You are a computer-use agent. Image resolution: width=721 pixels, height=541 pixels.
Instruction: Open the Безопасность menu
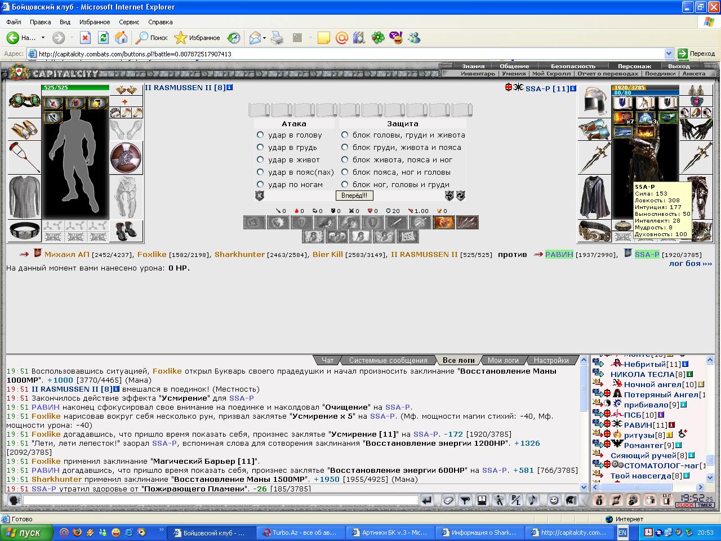pos(573,66)
